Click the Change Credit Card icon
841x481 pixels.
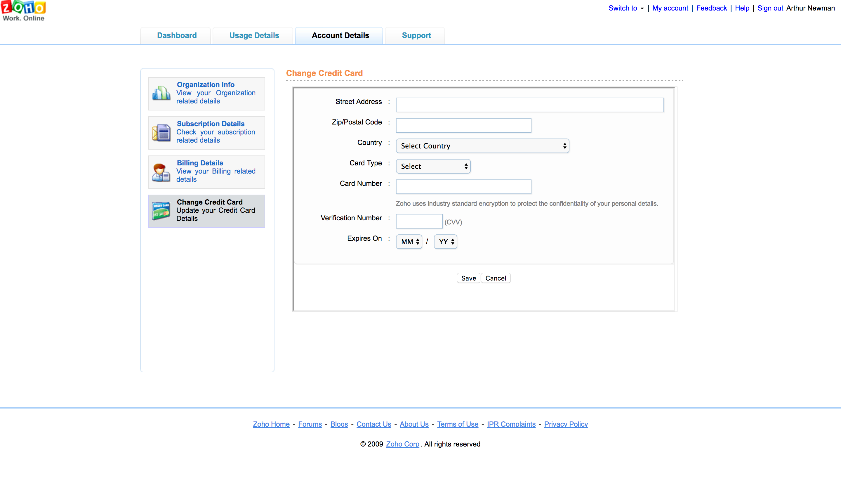click(x=161, y=211)
